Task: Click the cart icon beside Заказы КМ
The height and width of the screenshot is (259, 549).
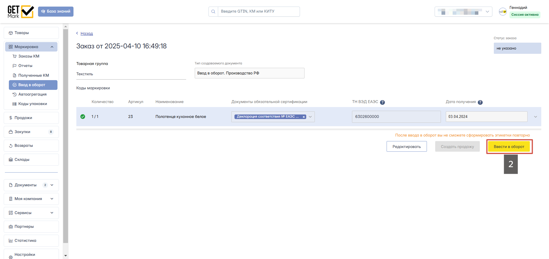Action: (x=15, y=56)
